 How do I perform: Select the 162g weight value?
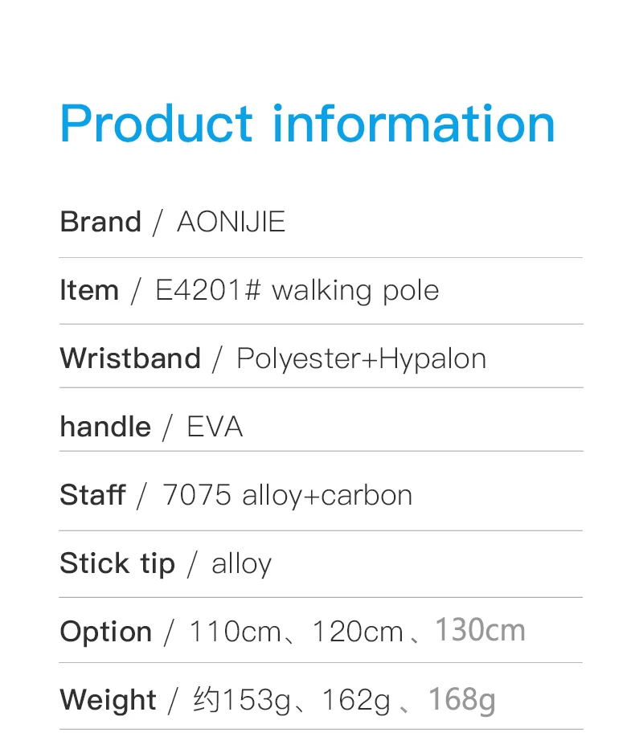point(356,701)
